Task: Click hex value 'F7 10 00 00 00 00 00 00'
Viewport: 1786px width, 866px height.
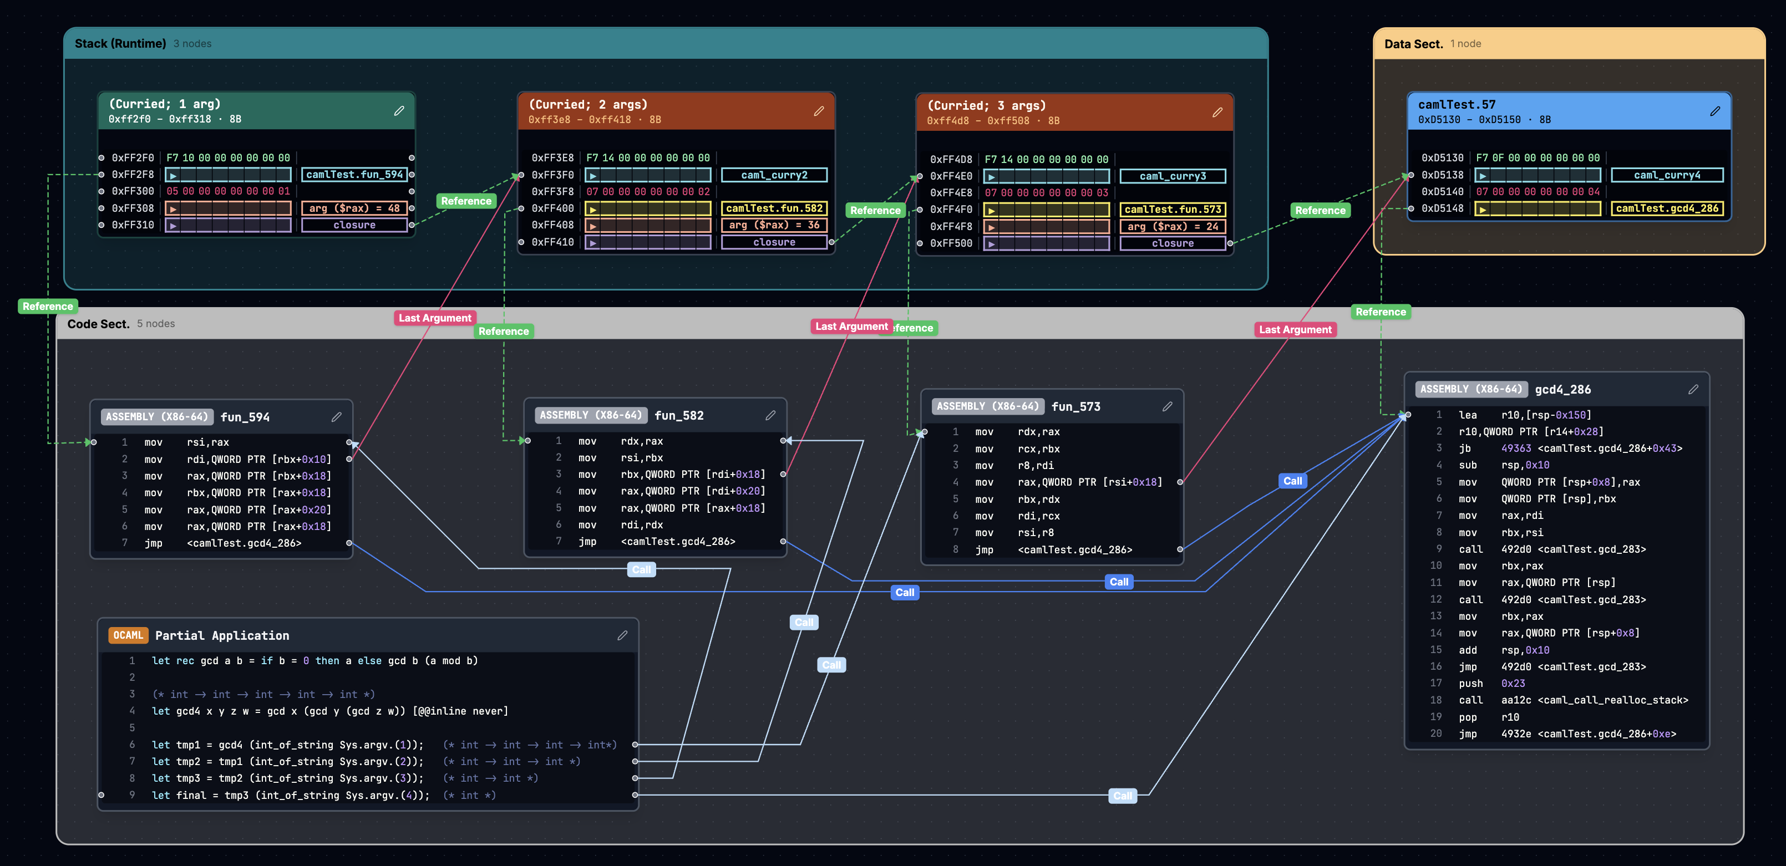Action: click(x=228, y=158)
